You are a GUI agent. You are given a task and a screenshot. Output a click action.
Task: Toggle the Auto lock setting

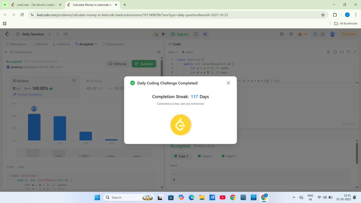(x=187, y=52)
